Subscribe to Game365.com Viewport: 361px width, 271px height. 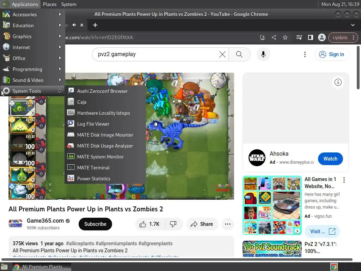click(95, 224)
